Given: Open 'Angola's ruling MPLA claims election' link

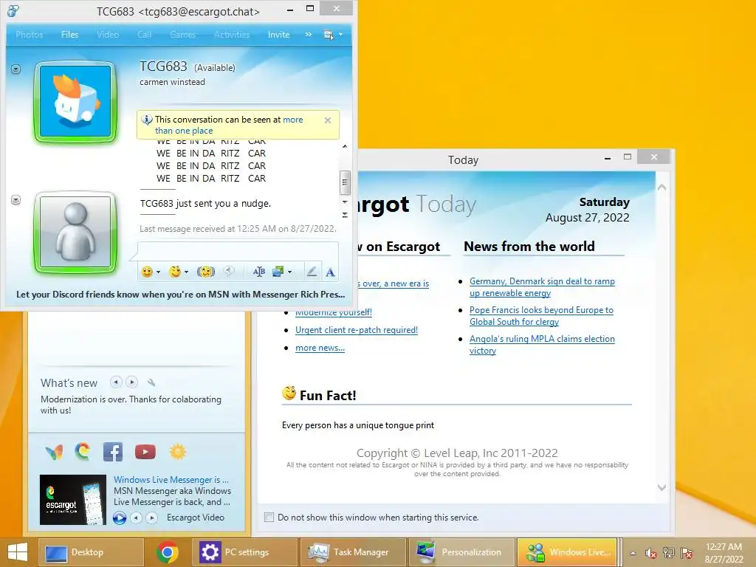Looking at the screenshot, I should tap(542, 344).
